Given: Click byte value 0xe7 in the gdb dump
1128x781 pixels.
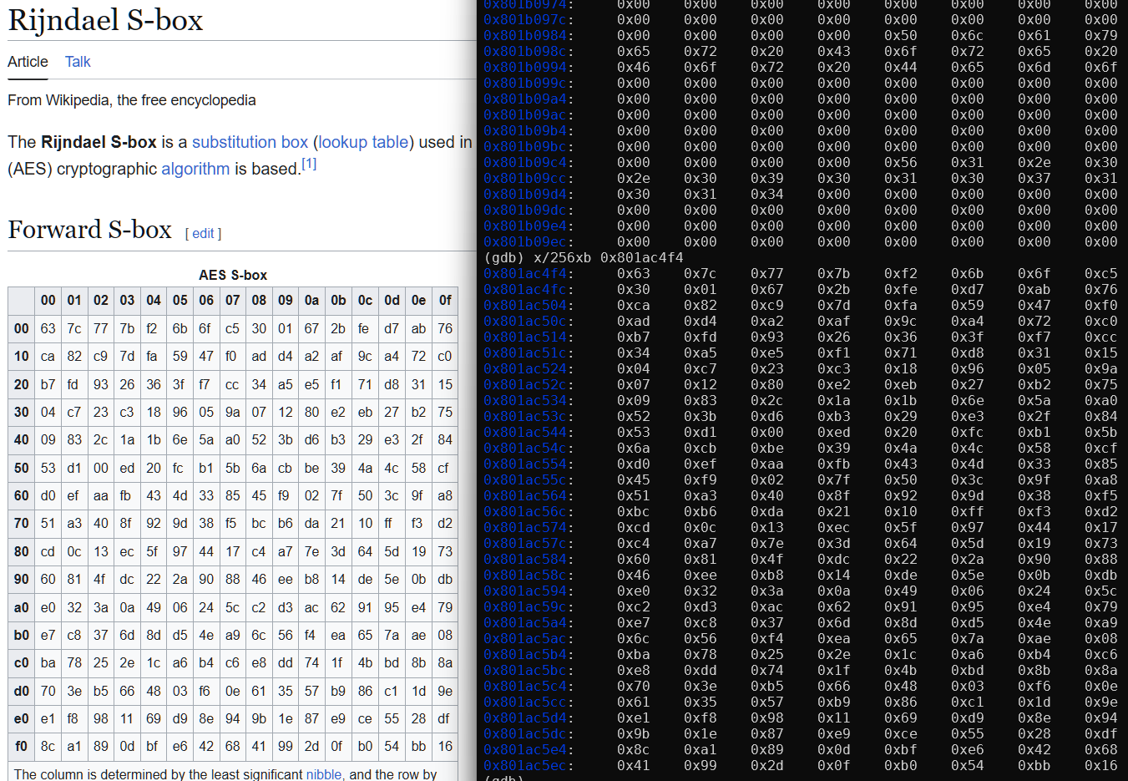Looking at the screenshot, I should click(634, 622).
